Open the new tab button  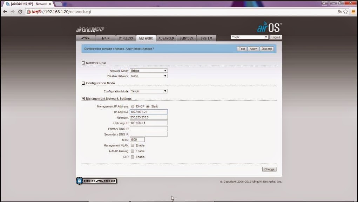pos(59,4)
